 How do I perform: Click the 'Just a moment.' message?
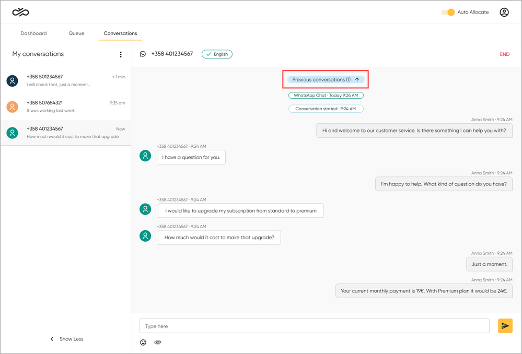(490, 264)
